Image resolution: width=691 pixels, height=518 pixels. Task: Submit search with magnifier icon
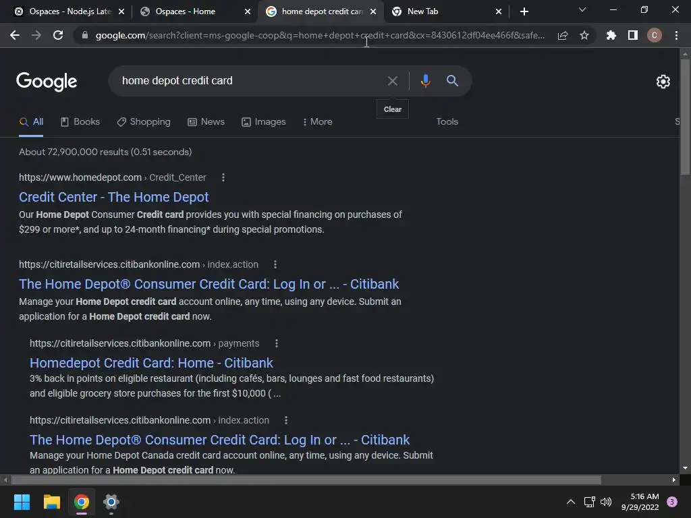coord(452,81)
